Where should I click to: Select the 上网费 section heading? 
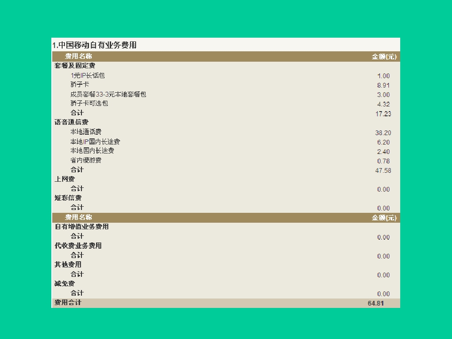point(65,179)
